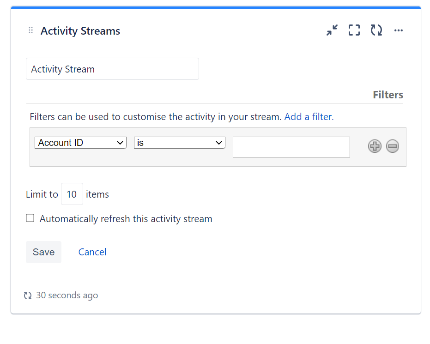Click the empty filter value box
The image size is (430, 344).
click(291, 147)
